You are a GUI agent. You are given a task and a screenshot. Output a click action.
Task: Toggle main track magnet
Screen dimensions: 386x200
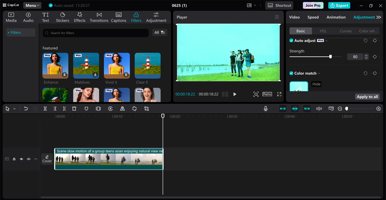[x=283, y=109]
